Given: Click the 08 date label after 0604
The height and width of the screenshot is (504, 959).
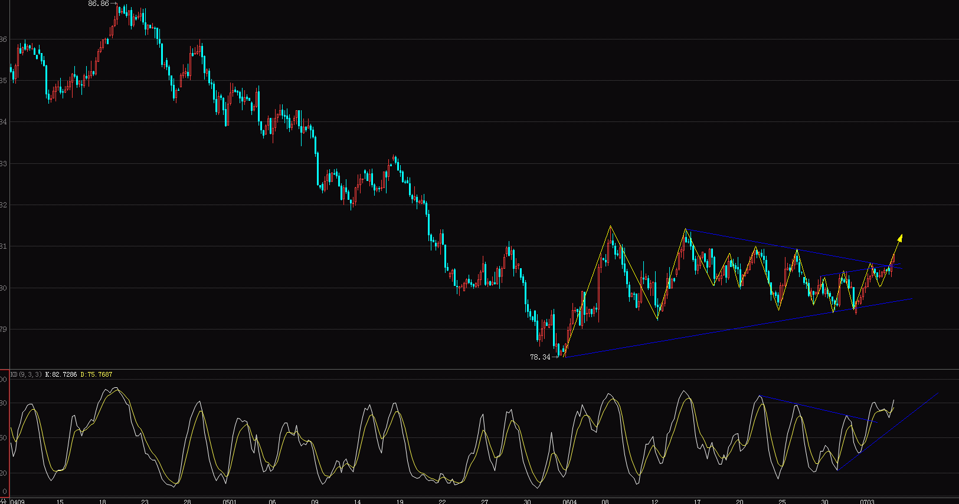Looking at the screenshot, I should [605, 502].
